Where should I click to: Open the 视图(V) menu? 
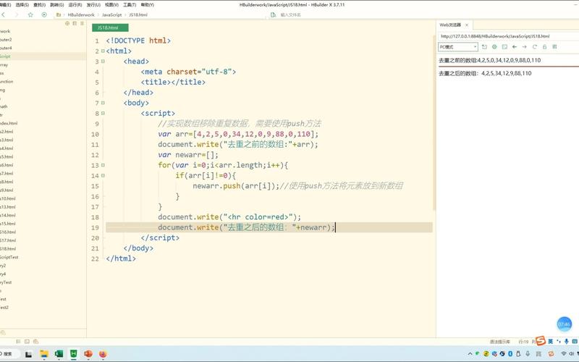(x=111, y=5)
